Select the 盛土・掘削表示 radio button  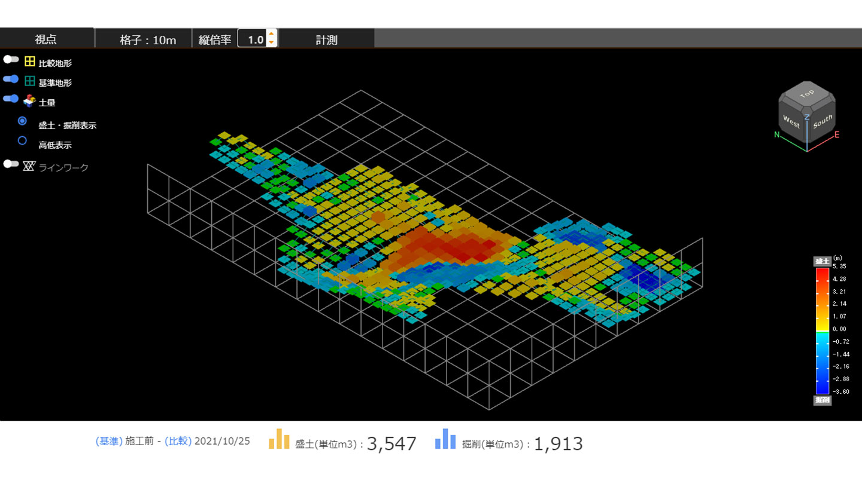[x=22, y=121]
